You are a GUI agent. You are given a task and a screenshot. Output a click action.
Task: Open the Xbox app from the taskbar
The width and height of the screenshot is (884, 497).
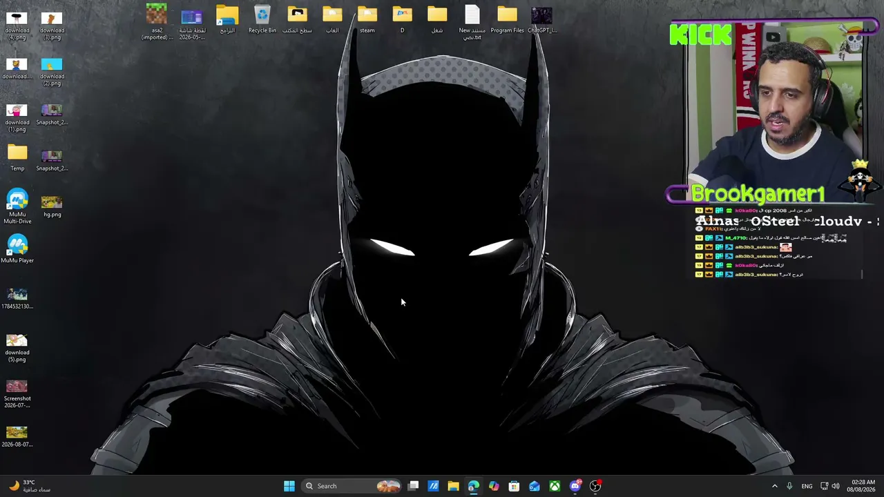pyautogui.click(x=555, y=486)
